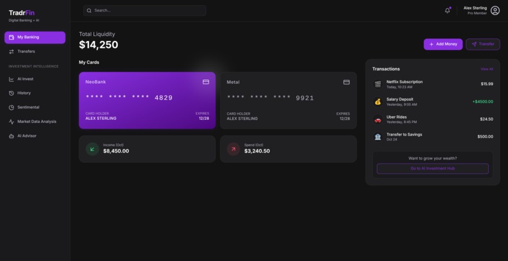
Task: Click the AI Invest chart icon
Action: click(x=11, y=79)
